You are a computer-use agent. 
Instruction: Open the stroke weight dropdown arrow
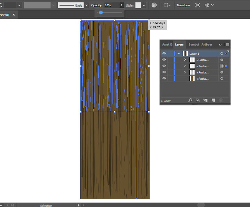pos(19,5)
